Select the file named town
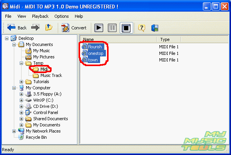Screen dimensions: 231x155 [x=93, y=60]
